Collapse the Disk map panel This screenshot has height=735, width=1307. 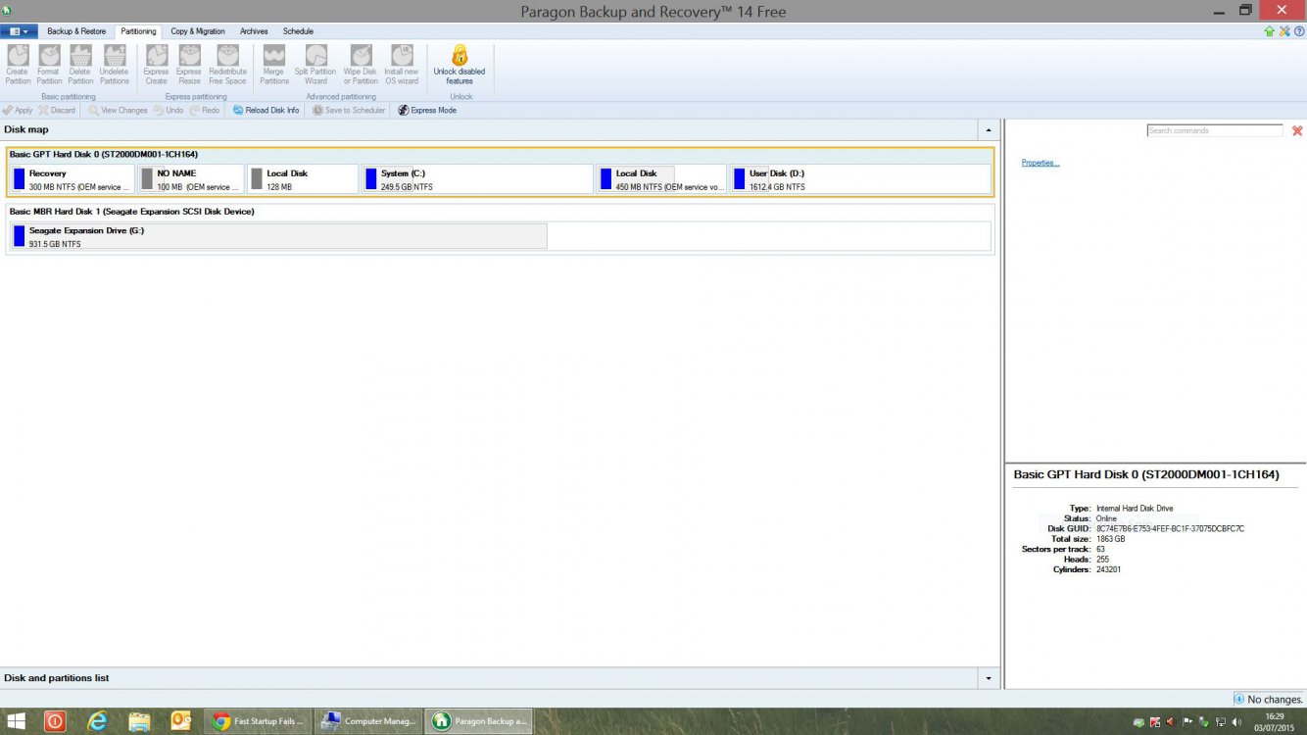(989, 130)
